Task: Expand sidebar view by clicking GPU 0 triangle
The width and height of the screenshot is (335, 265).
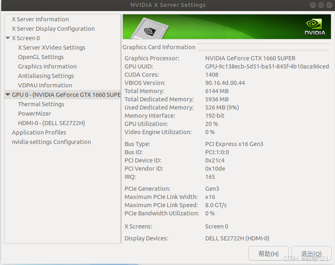Action: pos(7,94)
